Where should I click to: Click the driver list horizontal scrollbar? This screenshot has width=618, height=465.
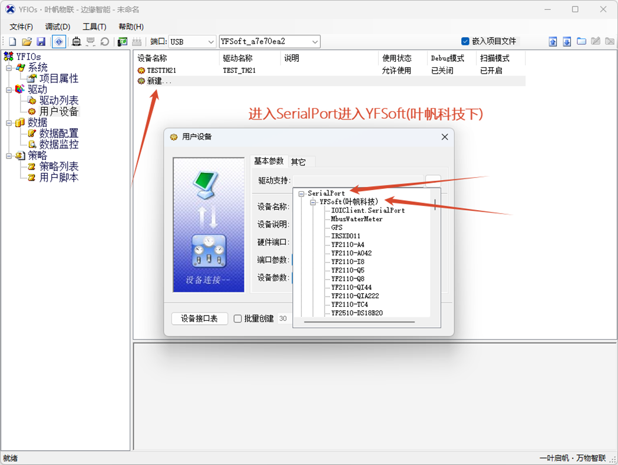point(359,322)
